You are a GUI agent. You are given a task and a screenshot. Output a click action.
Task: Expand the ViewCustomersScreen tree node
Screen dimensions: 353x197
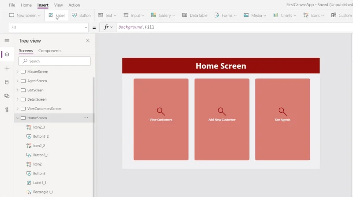(x=18, y=109)
